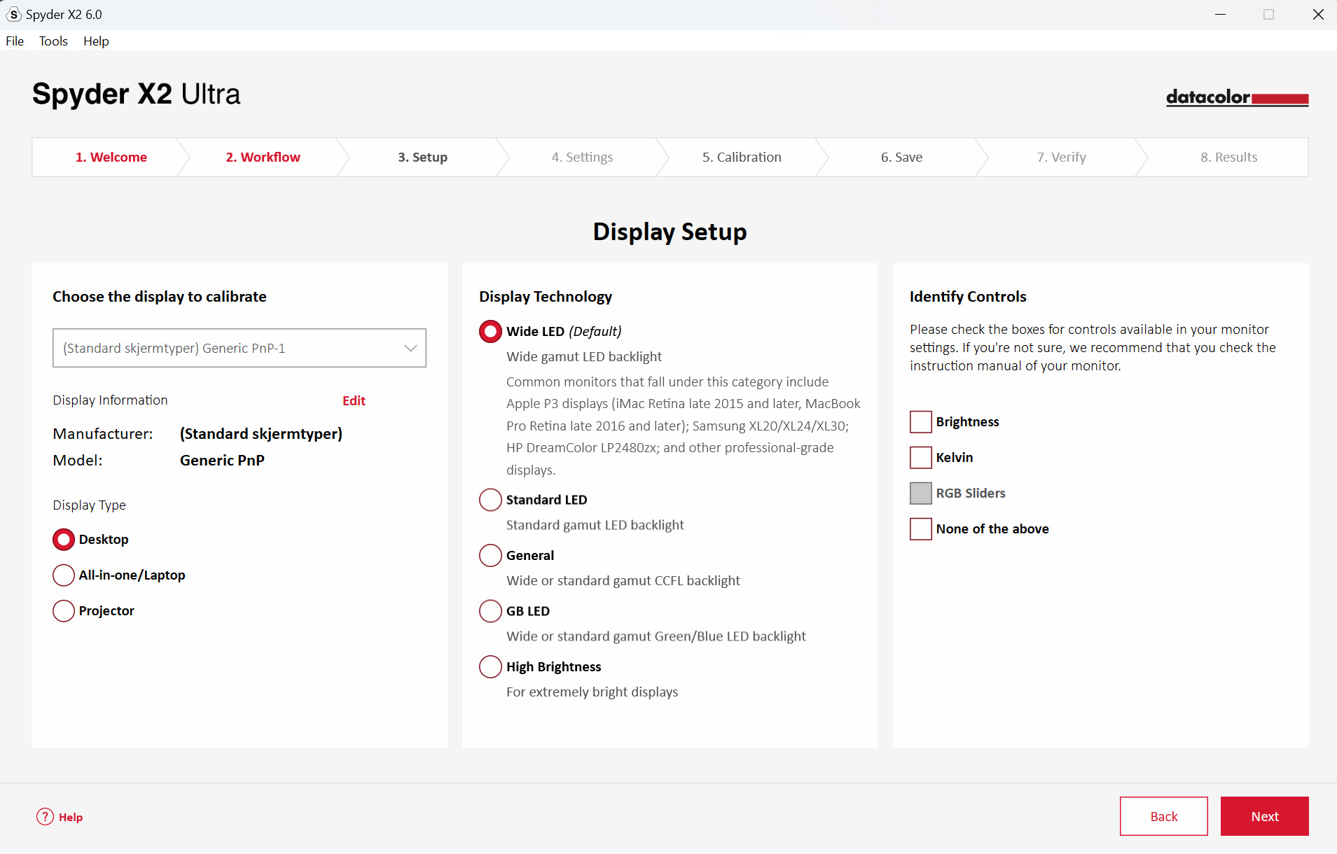Select the Desktop display type
Viewport: 1337px width, 854px height.
(64, 540)
